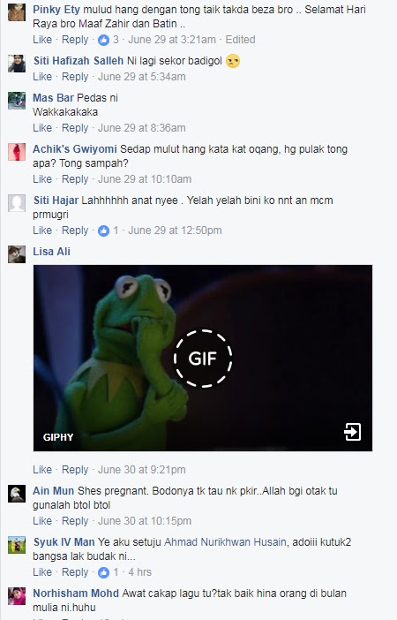Like Siti Hafizah Salleh's comment

tap(42, 77)
